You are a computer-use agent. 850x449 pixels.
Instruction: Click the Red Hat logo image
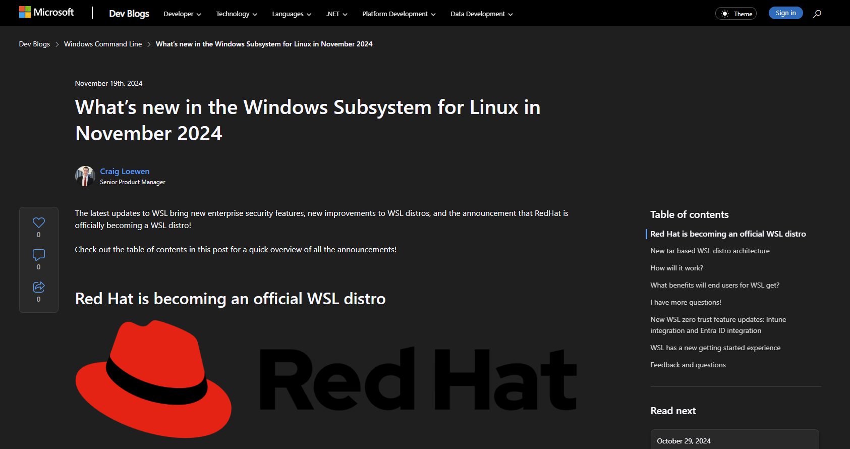click(x=326, y=379)
